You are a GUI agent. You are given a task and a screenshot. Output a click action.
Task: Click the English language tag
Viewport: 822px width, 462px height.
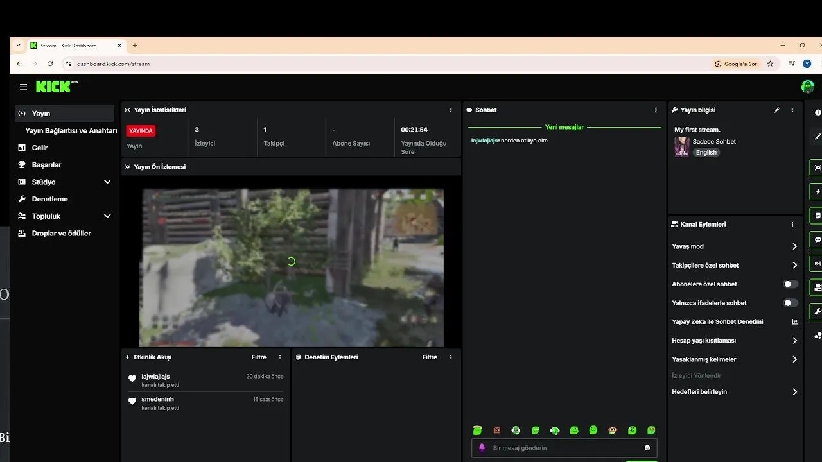tap(706, 153)
